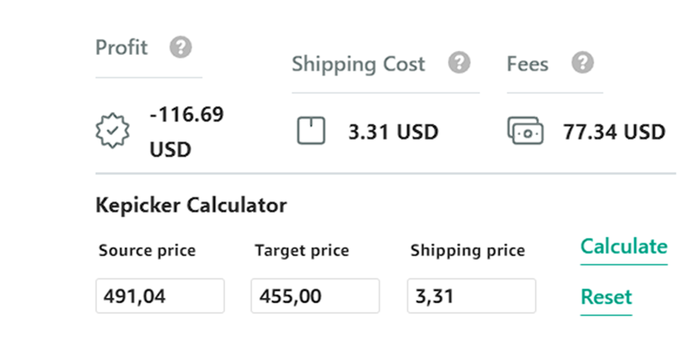Reset the calculator values
The height and width of the screenshot is (362, 699).
point(606,297)
